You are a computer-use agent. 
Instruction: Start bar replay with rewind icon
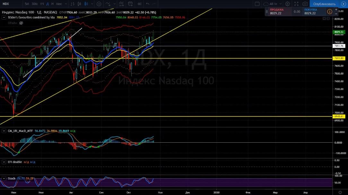(139, 4)
